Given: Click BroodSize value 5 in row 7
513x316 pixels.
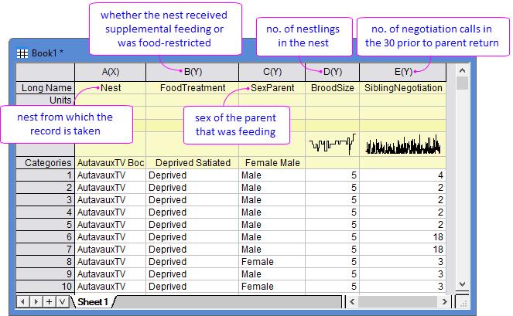Looking at the screenshot, I should tap(333, 250).
